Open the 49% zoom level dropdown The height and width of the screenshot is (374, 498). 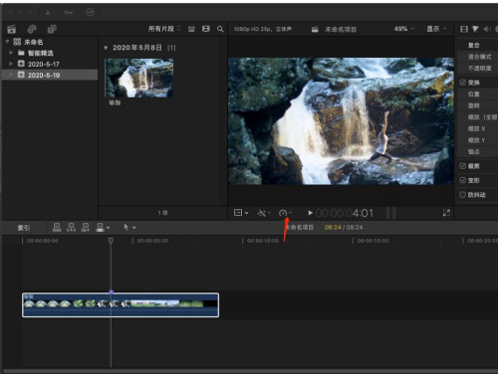(404, 29)
